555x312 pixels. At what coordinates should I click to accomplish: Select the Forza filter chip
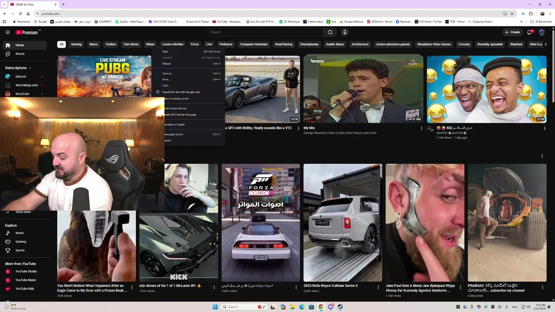coord(195,44)
